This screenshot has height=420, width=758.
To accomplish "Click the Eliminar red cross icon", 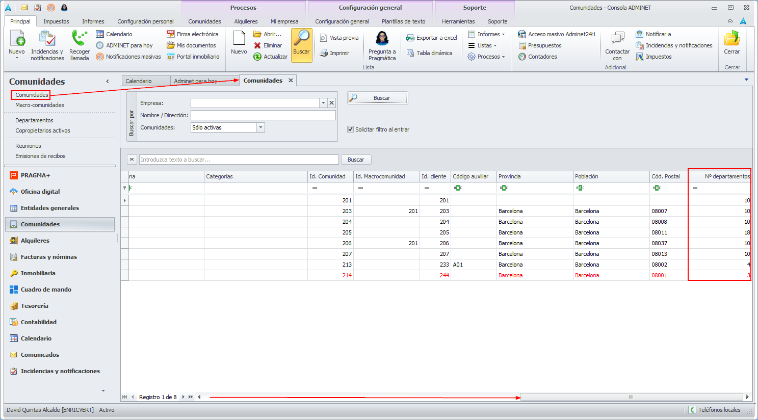I will tap(257, 45).
